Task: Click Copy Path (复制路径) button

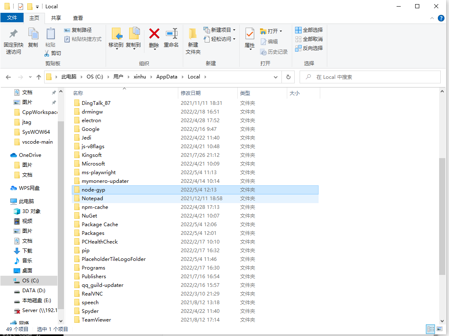Action: tap(78, 30)
